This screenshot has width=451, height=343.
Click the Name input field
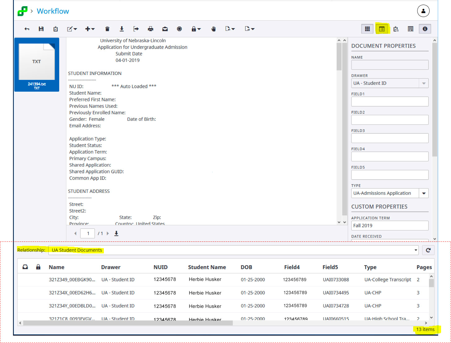click(x=390, y=65)
